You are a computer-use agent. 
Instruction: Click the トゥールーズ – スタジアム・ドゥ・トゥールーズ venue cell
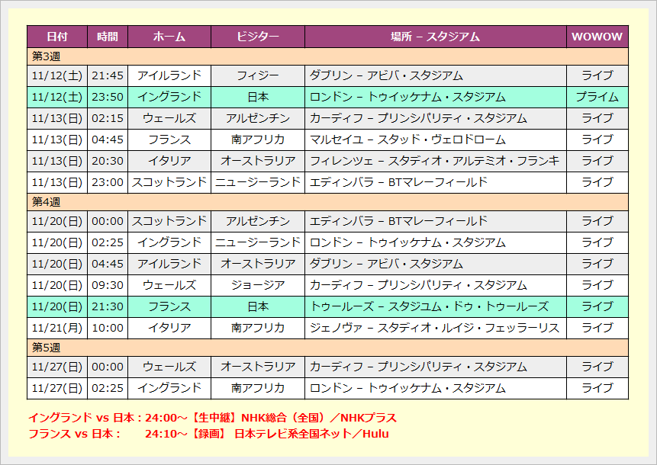pyautogui.click(x=435, y=306)
